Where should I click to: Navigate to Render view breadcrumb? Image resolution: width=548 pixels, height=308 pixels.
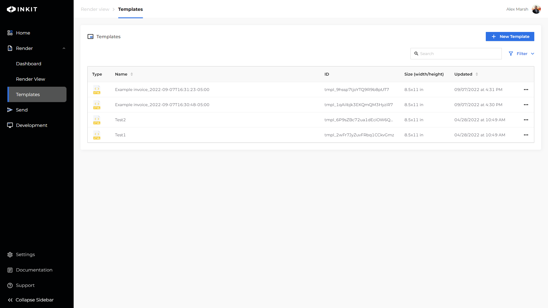pos(95,9)
